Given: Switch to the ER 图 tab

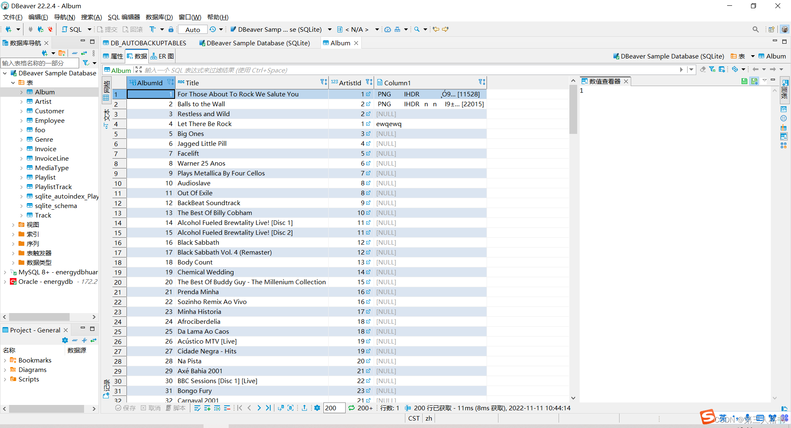Looking at the screenshot, I should pyautogui.click(x=162, y=56).
